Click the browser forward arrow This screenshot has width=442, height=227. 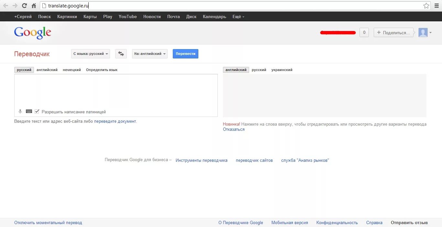tap(15, 6)
